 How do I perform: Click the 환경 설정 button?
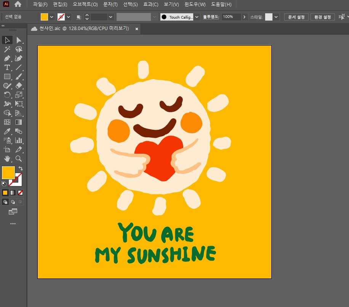pos(322,17)
